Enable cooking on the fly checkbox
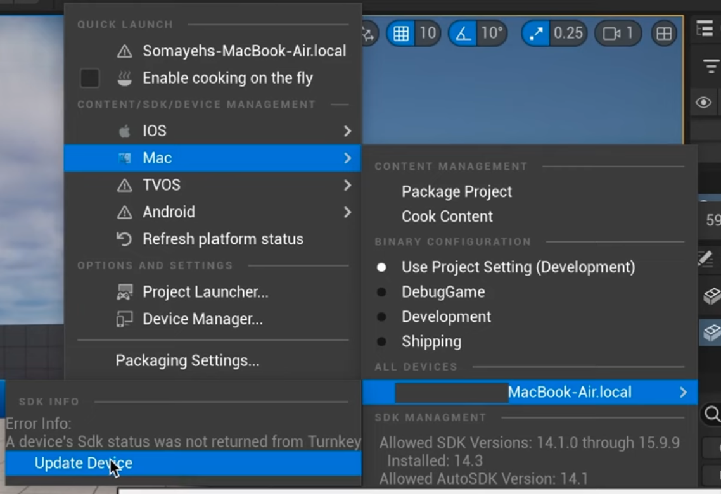 pos(89,79)
